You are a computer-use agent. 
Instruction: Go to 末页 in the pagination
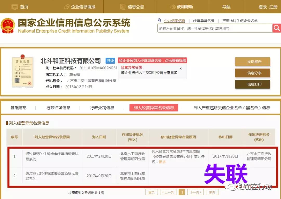point(212,192)
